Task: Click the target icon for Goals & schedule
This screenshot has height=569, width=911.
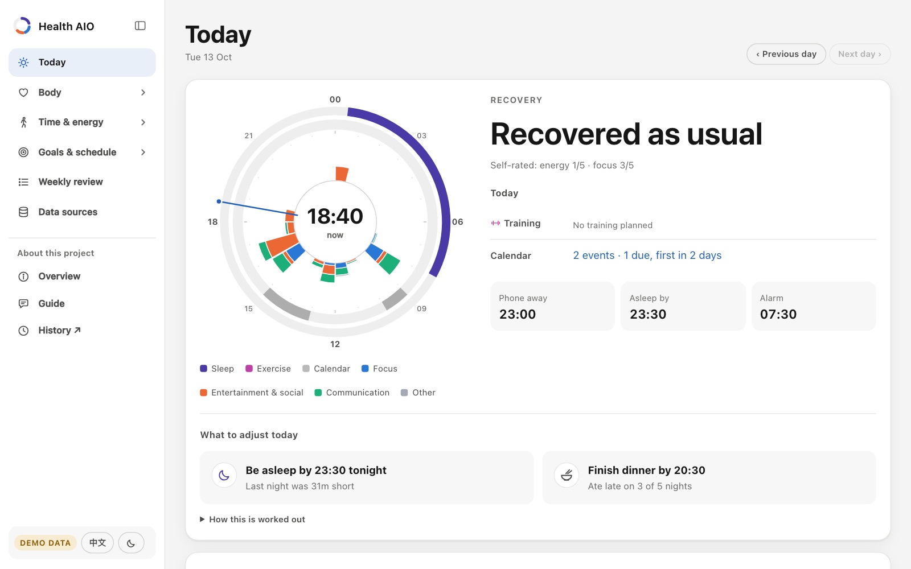Action: tap(23, 152)
